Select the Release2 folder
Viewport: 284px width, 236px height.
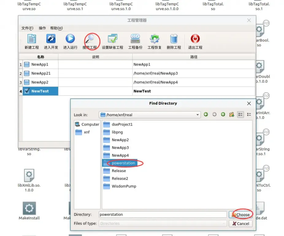[116, 179]
